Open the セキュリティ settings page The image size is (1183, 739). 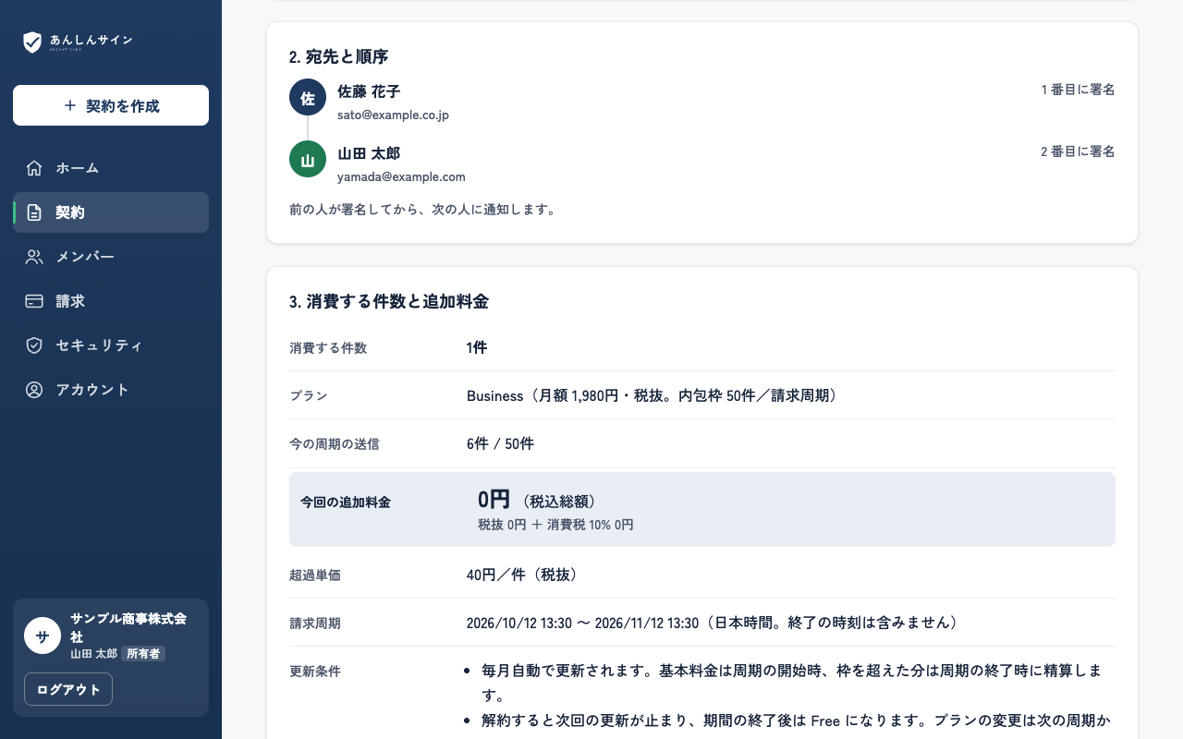111,345
